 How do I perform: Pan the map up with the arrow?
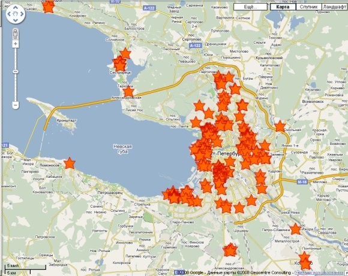pos(16,8)
